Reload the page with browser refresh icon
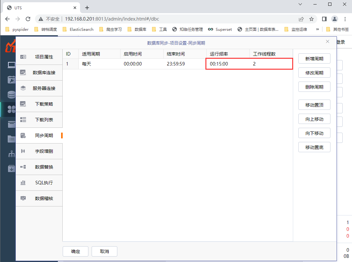The height and width of the screenshot is (262, 352). (28, 19)
